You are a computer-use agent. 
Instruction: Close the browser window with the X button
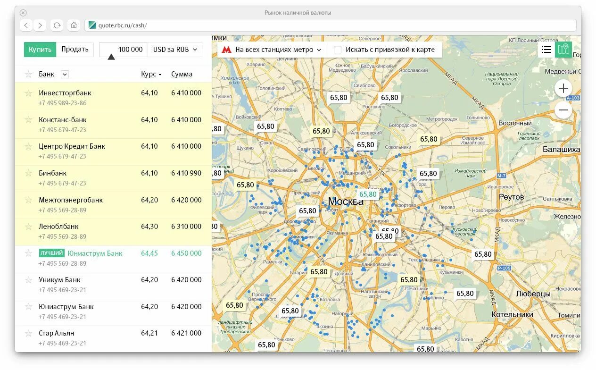pos(23,13)
